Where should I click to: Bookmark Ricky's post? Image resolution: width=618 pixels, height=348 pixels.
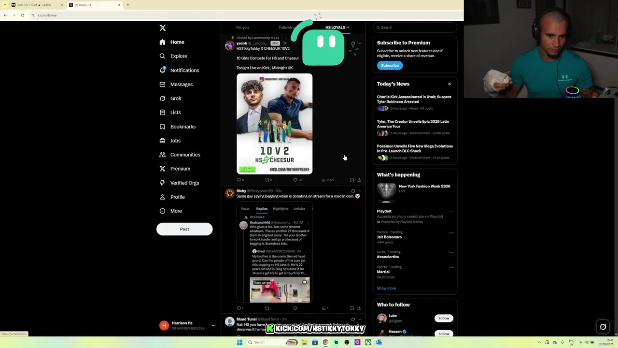[x=352, y=308]
